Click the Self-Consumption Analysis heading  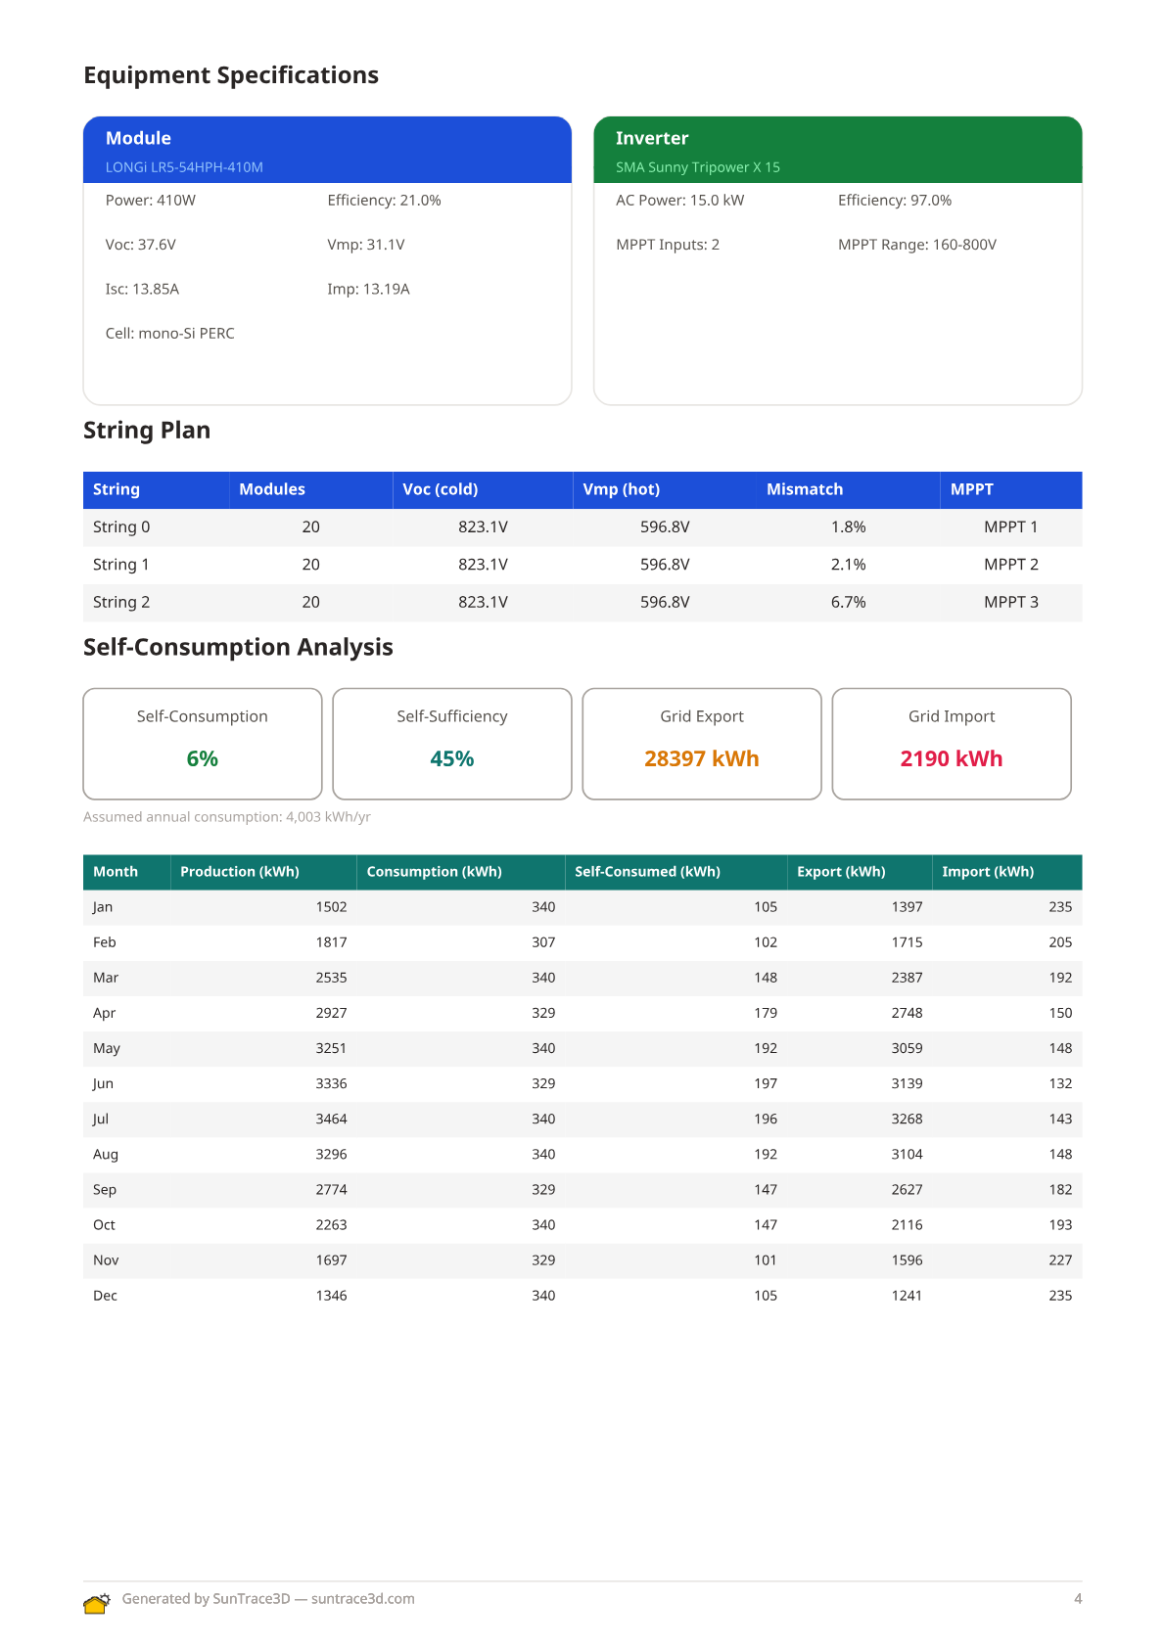238,647
